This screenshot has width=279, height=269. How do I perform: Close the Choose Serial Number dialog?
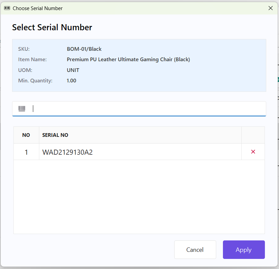pos(271,8)
